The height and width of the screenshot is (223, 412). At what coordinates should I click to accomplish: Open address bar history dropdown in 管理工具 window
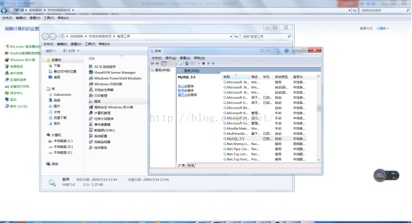[x=230, y=36]
